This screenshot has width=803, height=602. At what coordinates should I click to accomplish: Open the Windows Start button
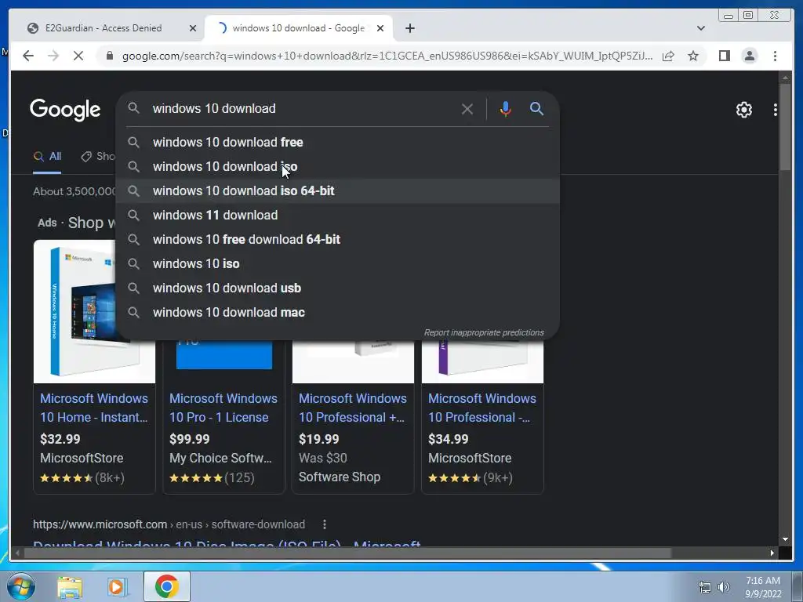(20, 586)
